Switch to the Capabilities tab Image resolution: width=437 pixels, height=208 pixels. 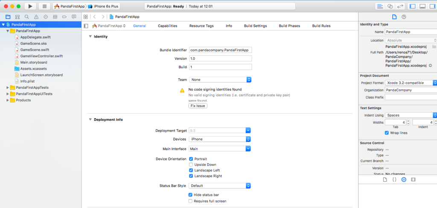click(x=167, y=26)
